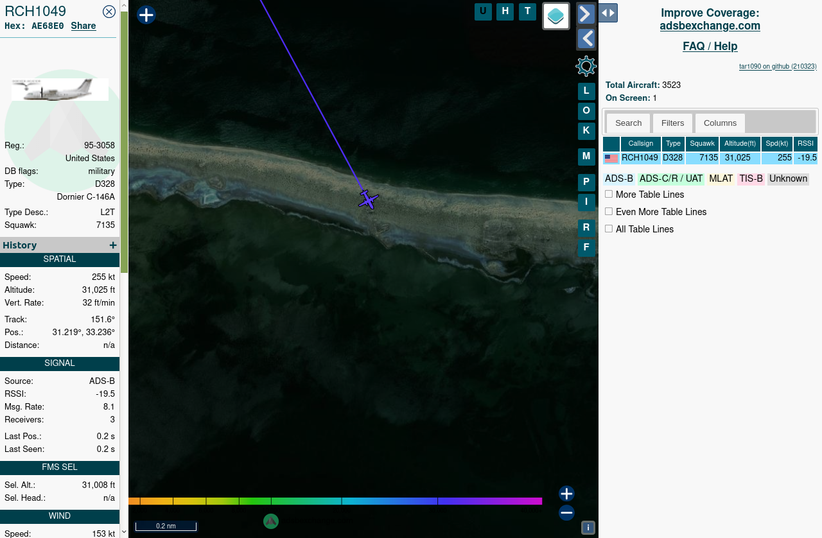
Task: Click the SIGNAL section header
Action: [x=60, y=363]
